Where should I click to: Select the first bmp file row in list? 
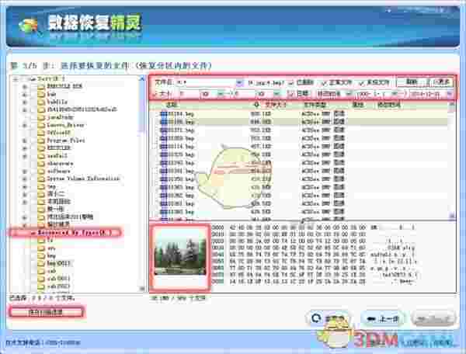tap(300, 114)
